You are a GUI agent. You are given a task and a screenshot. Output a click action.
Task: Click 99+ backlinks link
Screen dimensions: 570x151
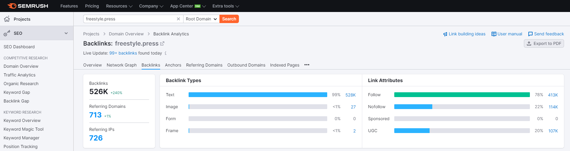click(123, 53)
